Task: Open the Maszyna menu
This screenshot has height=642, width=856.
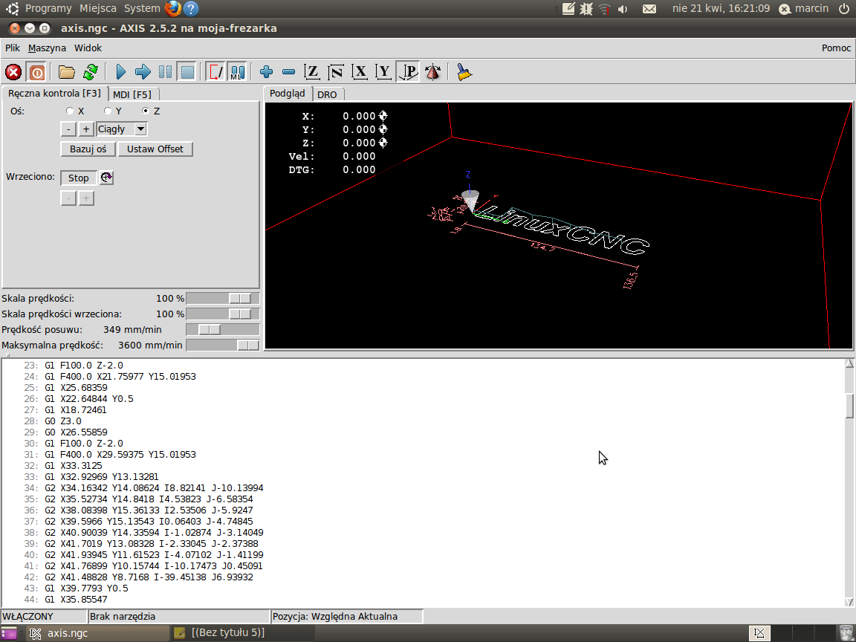Action: (x=47, y=48)
